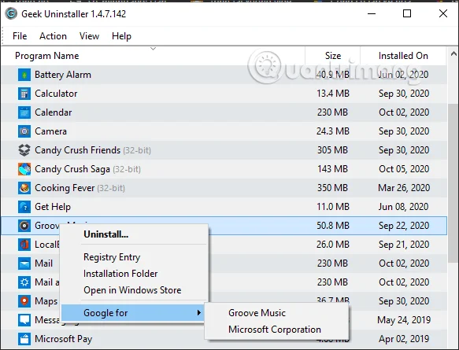This screenshot has height=350, width=459.
Task: Open the View menu
Action: click(x=89, y=36)
